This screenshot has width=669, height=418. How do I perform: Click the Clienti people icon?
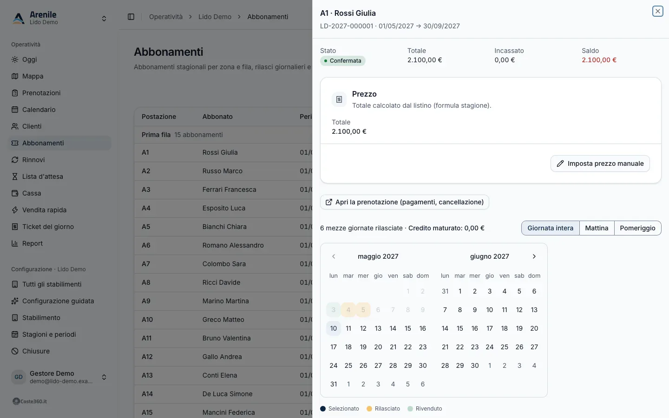coord(15,126)
